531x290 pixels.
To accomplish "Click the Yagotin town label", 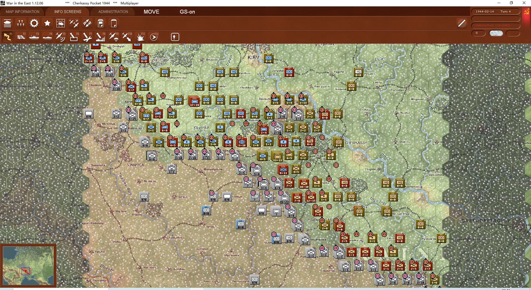I will [x=339, y=72].
